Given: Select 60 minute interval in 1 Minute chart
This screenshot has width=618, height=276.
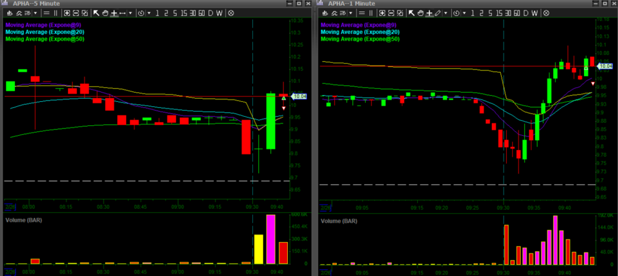Looking at the screenshot, I should point(517,12).
